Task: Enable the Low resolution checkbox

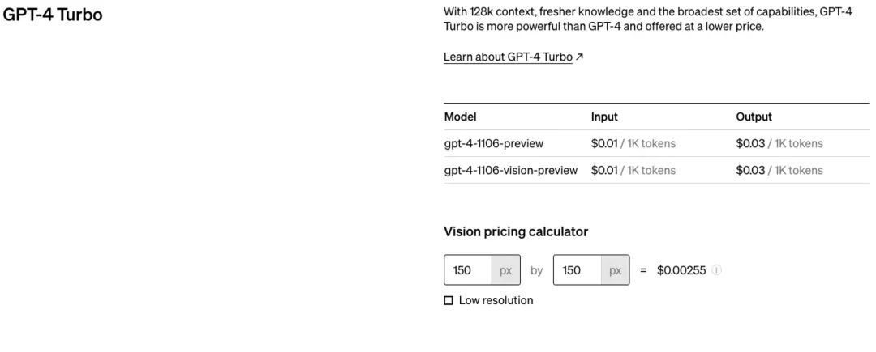Action: point(449,301)
